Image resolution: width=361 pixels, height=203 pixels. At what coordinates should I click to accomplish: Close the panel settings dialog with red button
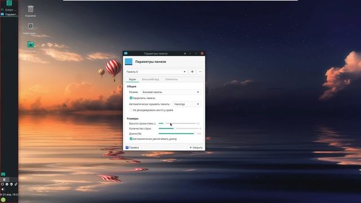click(202, 54)
